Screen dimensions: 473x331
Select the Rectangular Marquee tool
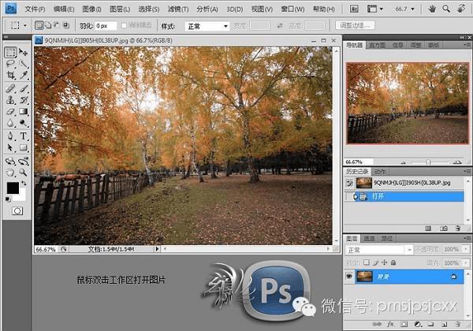click(x=10, y=52)
